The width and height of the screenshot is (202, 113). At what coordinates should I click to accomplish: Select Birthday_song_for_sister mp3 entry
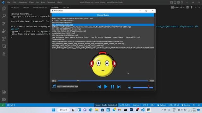pos(103,27)
